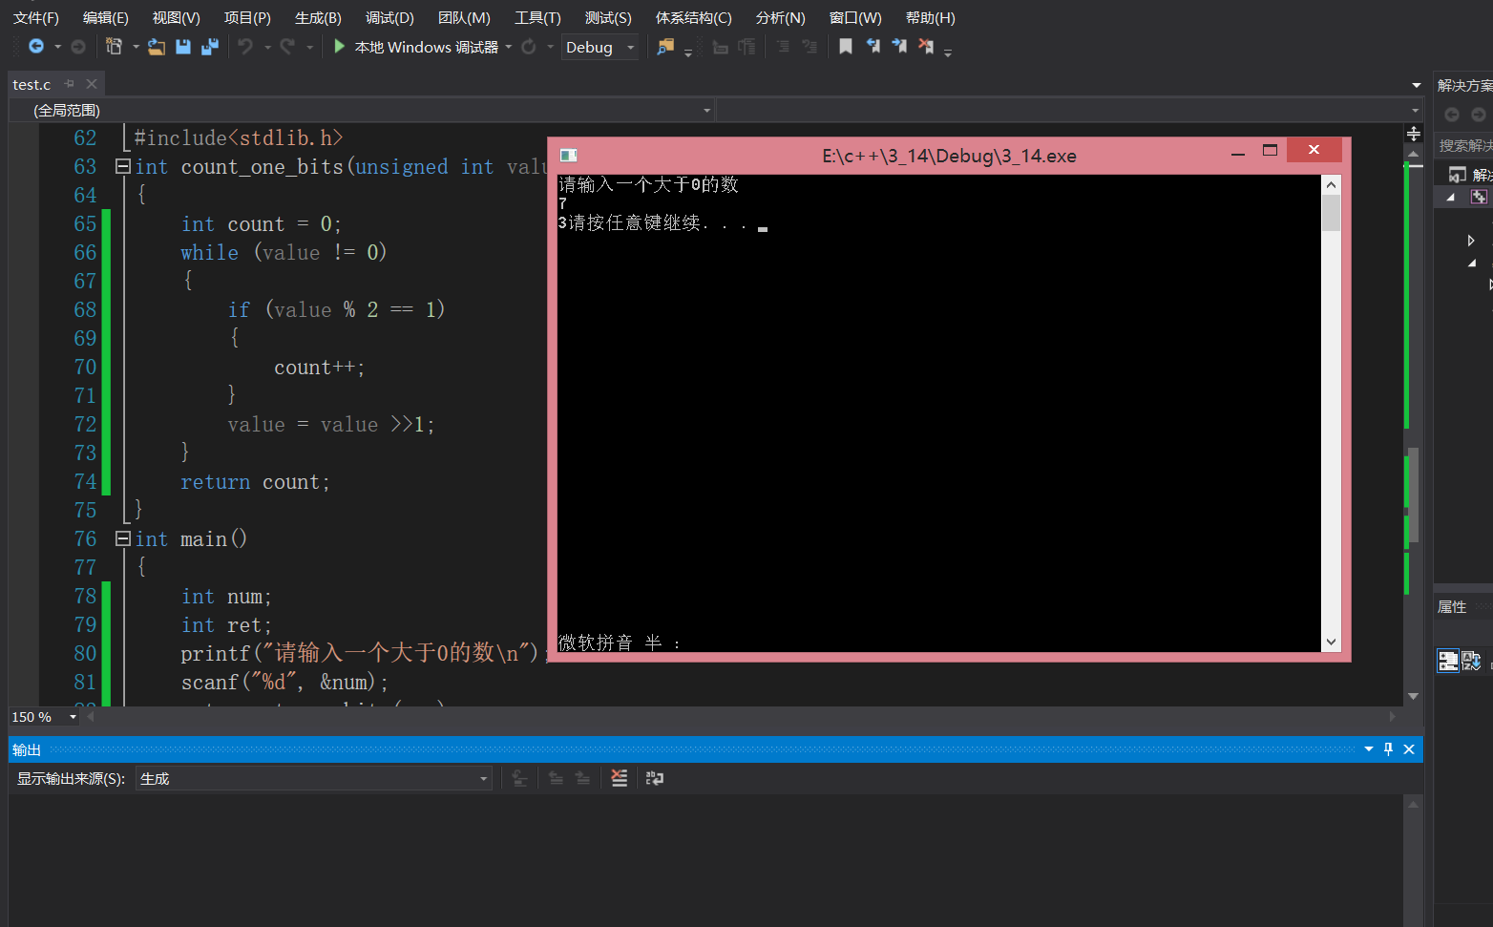The image size is (1493, 927).
Task: Click the alphabetical sort icon in Properties panel
Action: pyautogui.click(x=1471, y=661)
